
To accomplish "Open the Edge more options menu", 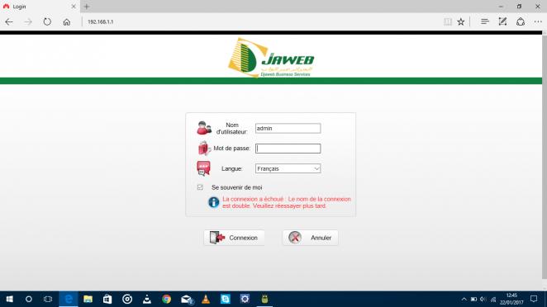I will pos(538,21).
